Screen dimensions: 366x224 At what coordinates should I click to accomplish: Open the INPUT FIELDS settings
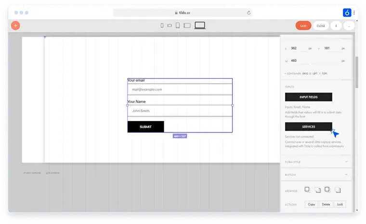[x=308, y=97]
